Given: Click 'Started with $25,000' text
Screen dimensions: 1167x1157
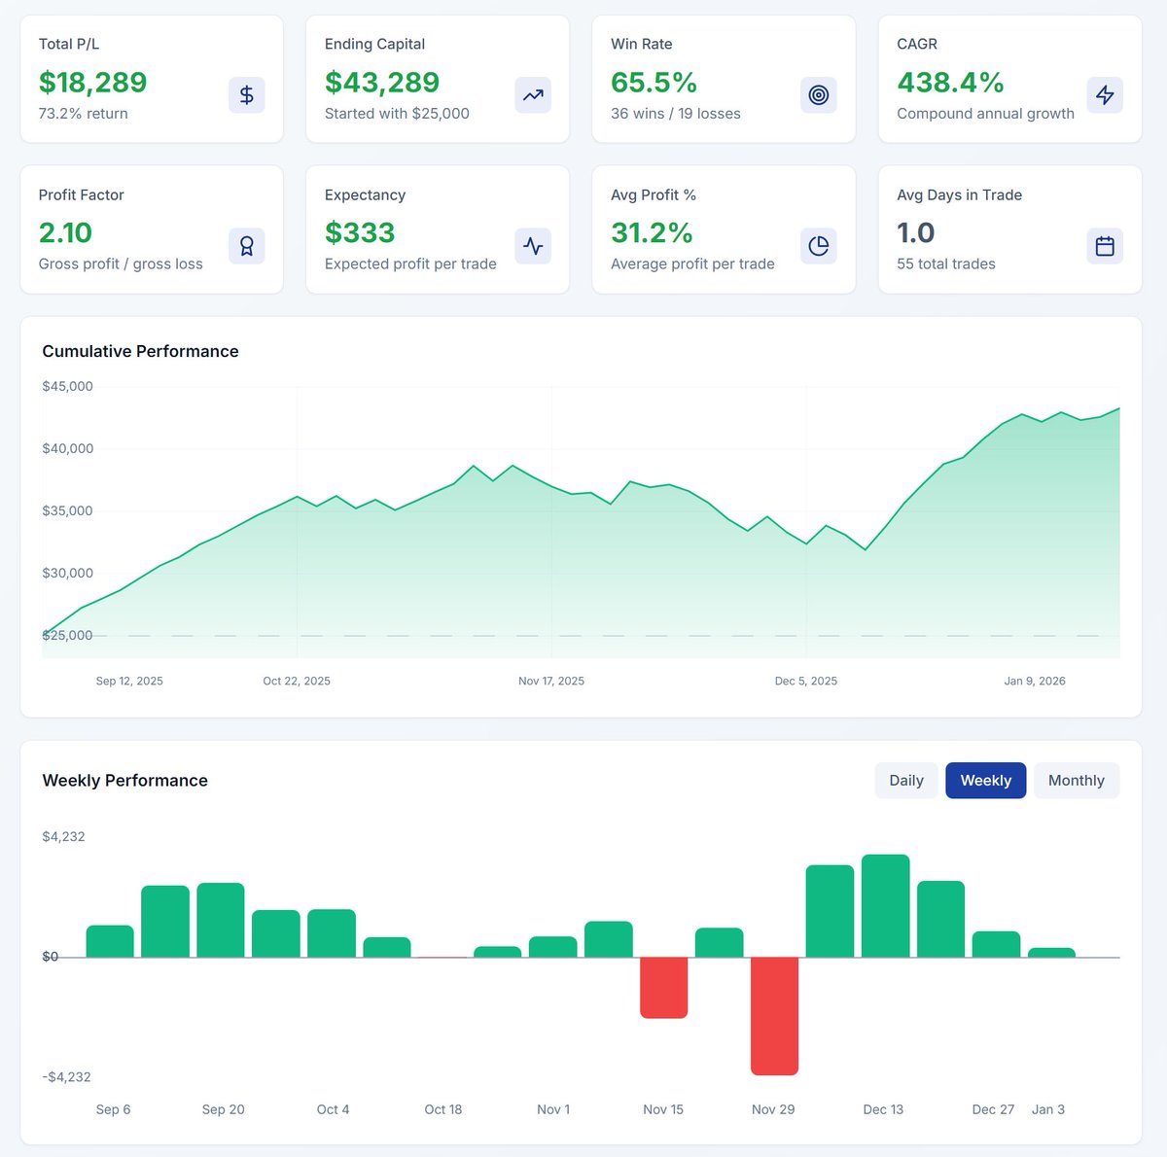Looking at the screenshot, I should pos(397,114).
